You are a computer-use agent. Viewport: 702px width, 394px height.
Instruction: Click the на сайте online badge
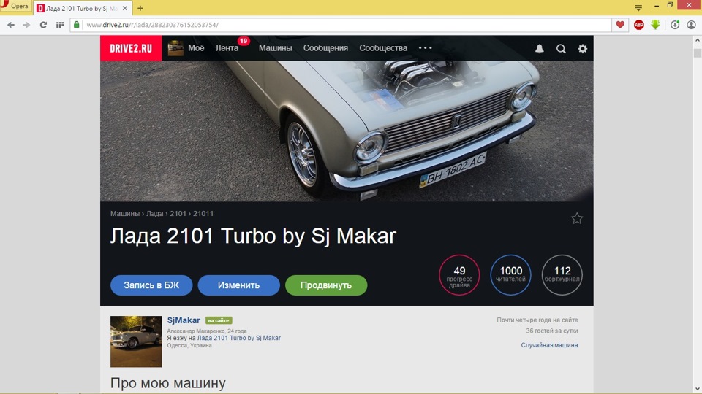pos(219,320)
